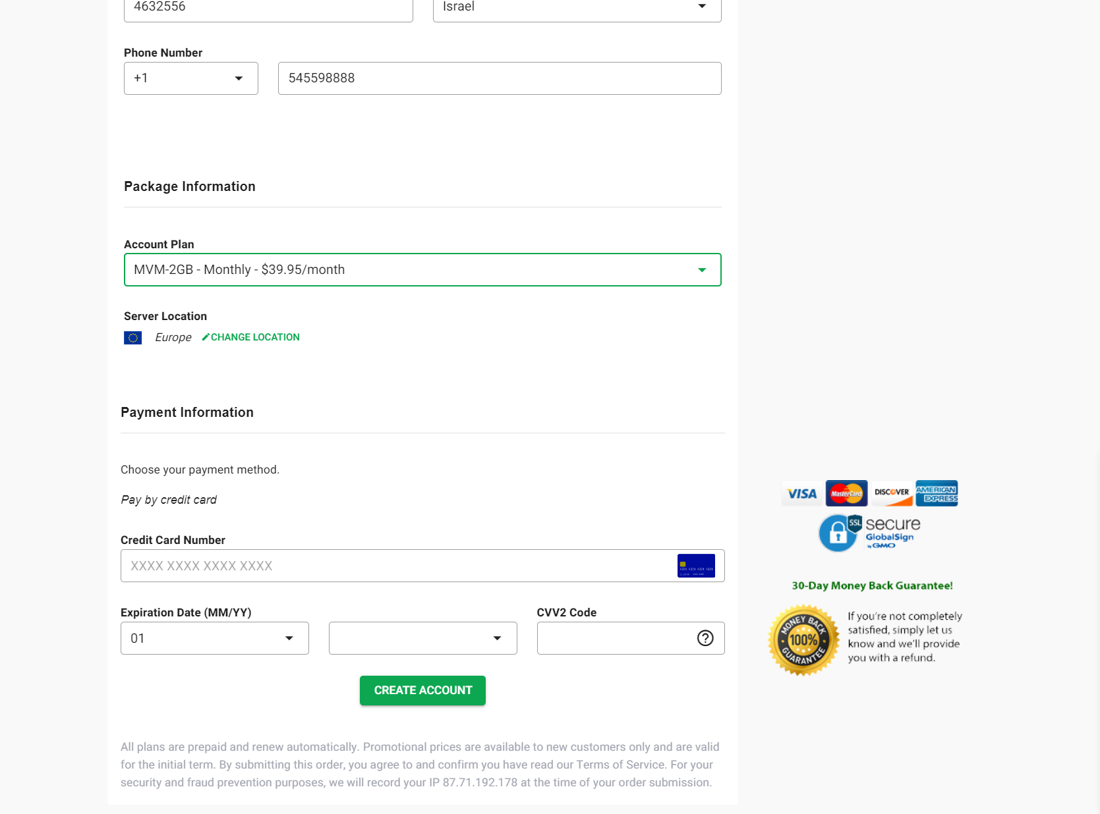
Task: Expand the expiration year dropdown
Action: click(422, 638)
